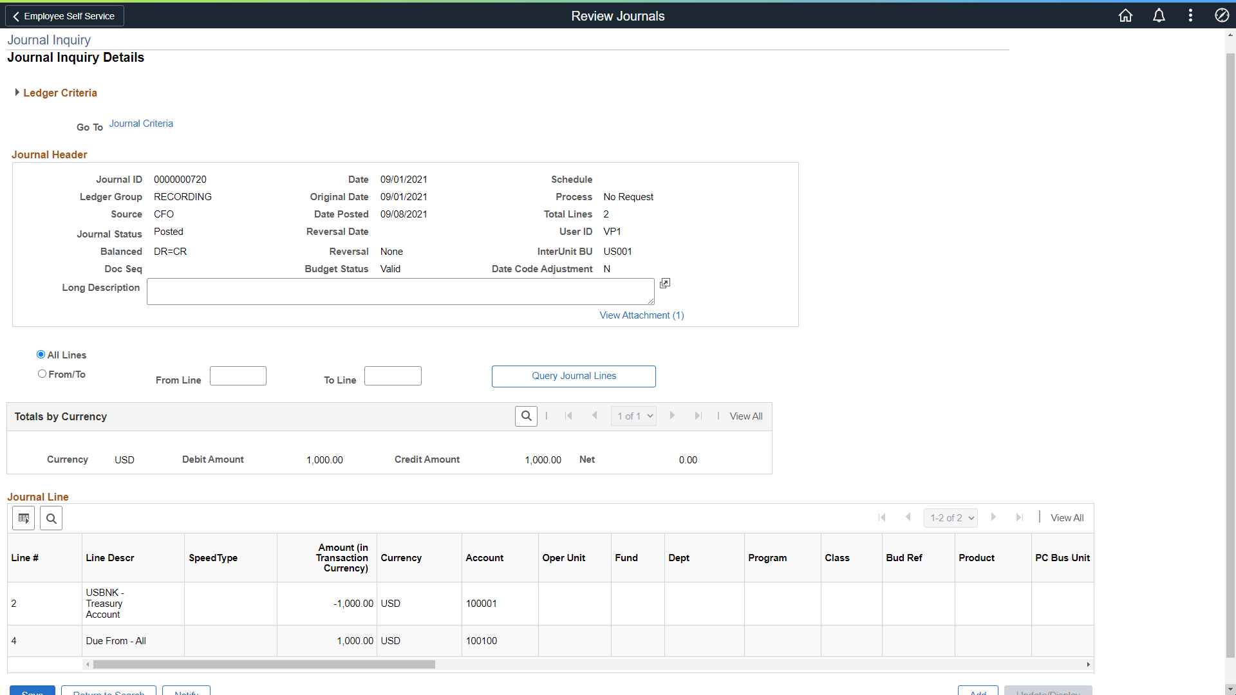Open the 1-2 of 2 rows dropdown

[951, 518]
